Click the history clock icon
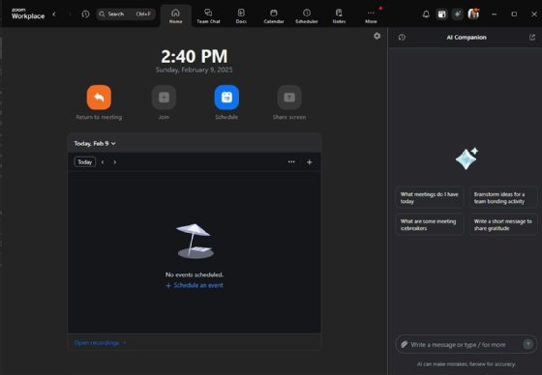The height and width of the screenshot is (375, 542). (x=85, y=14)
